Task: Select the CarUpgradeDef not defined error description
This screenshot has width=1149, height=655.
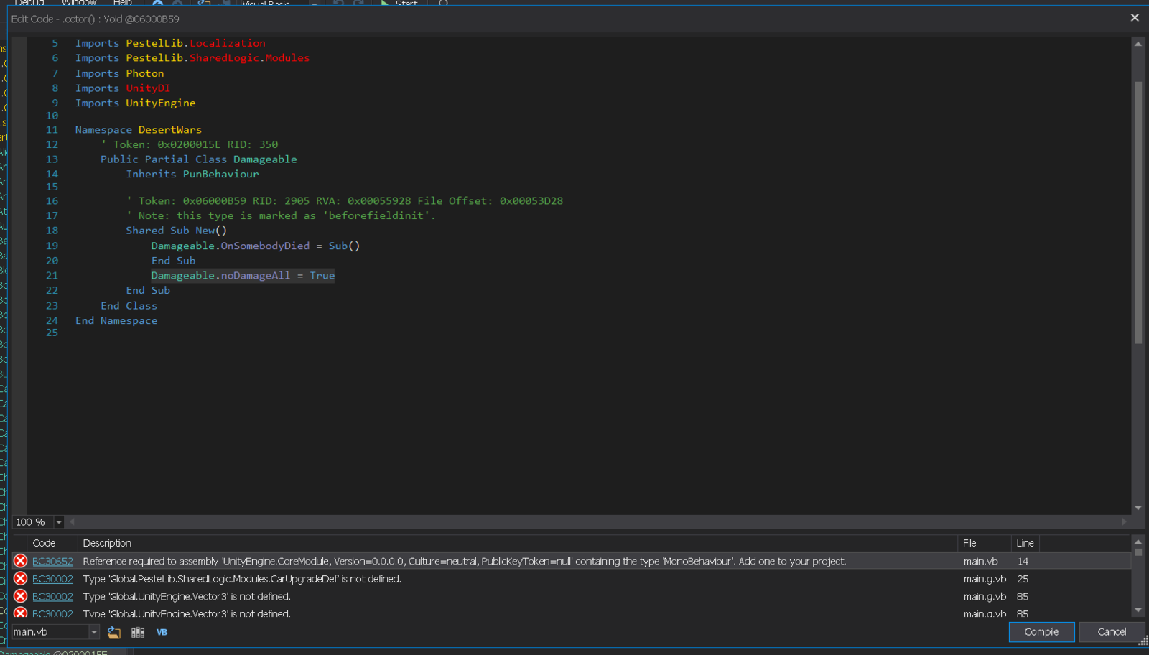Action: (242, 579)
